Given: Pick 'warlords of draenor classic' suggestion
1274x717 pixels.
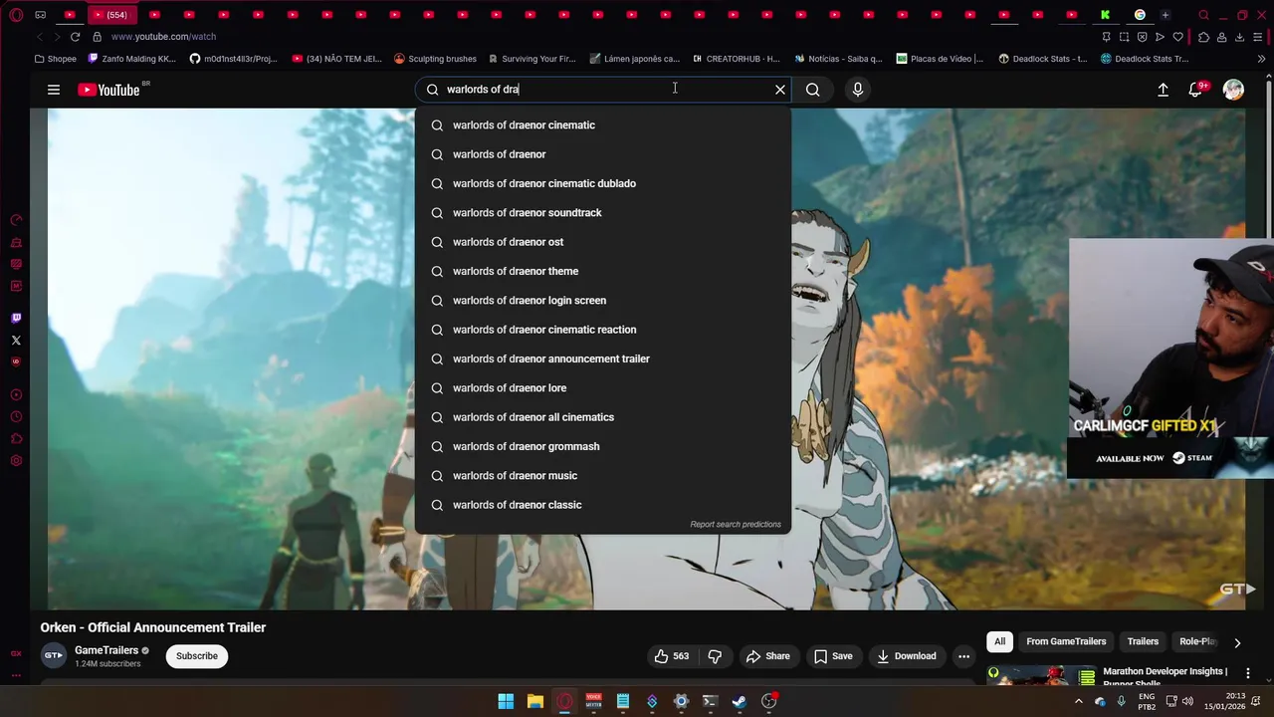Looking at the screenshot, I should pyautogui.click(x=602, y=505).
